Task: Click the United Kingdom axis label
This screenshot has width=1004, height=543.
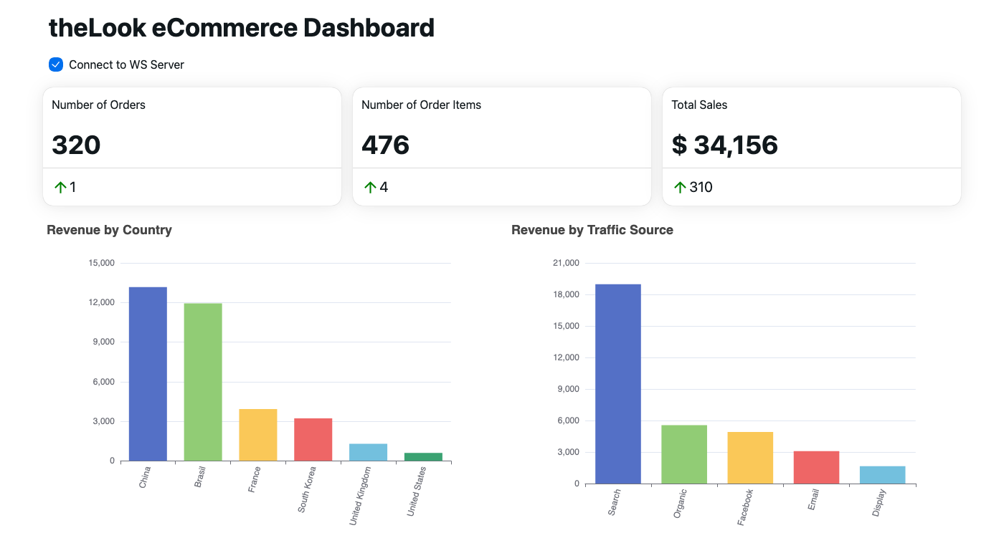Action: pos(359,496)
